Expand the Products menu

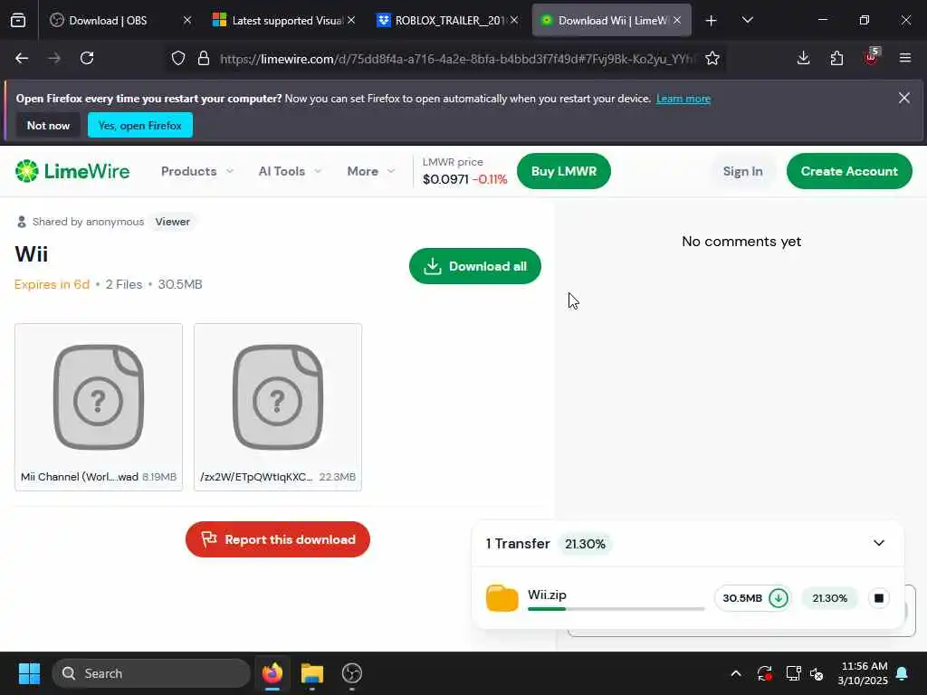tap(197, 171)
